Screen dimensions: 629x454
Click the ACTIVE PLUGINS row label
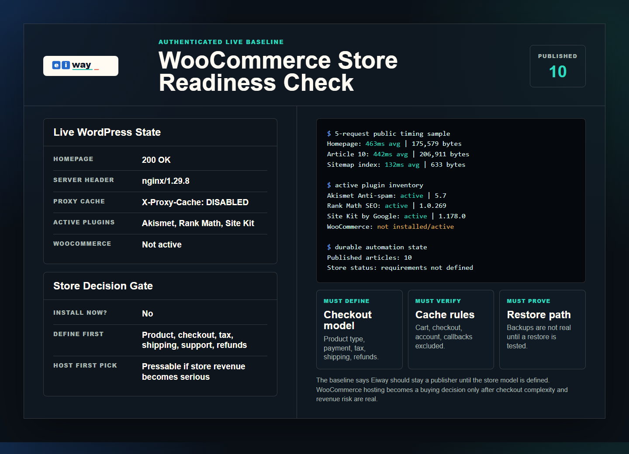[x=84, y=222]
